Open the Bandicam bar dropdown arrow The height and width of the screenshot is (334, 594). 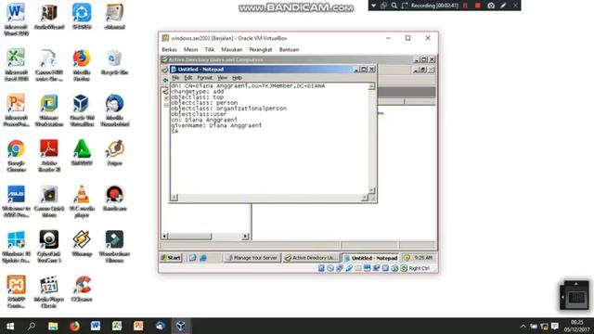pos(373,6)
